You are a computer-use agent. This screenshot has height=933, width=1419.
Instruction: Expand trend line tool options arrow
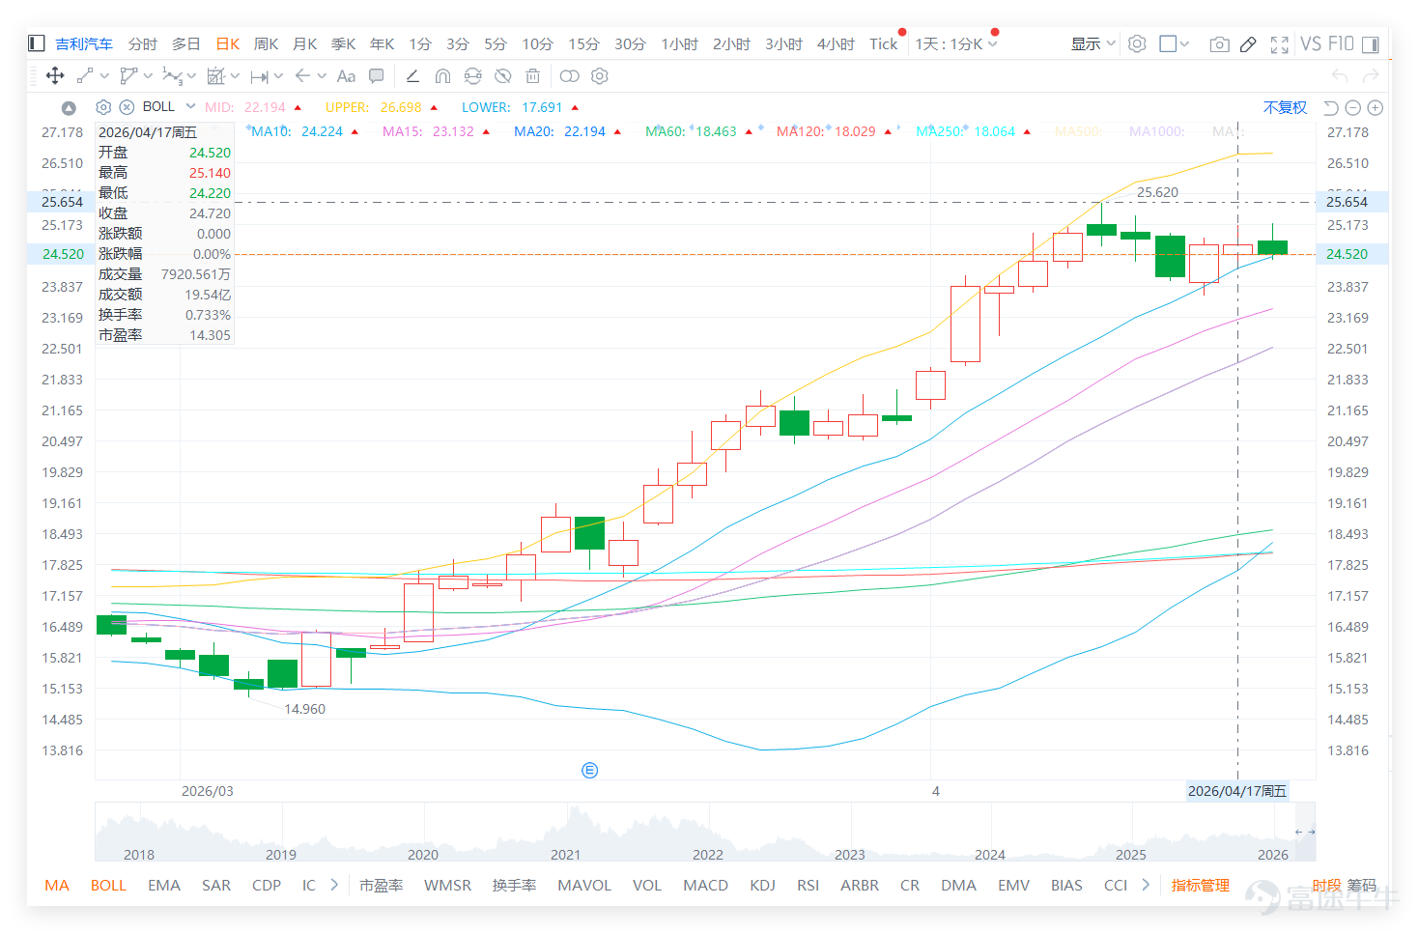[x=104, y=75]
